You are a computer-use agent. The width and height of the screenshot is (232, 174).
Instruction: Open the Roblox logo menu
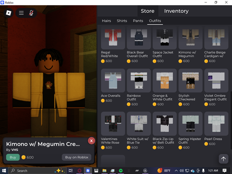pos(8,13)
